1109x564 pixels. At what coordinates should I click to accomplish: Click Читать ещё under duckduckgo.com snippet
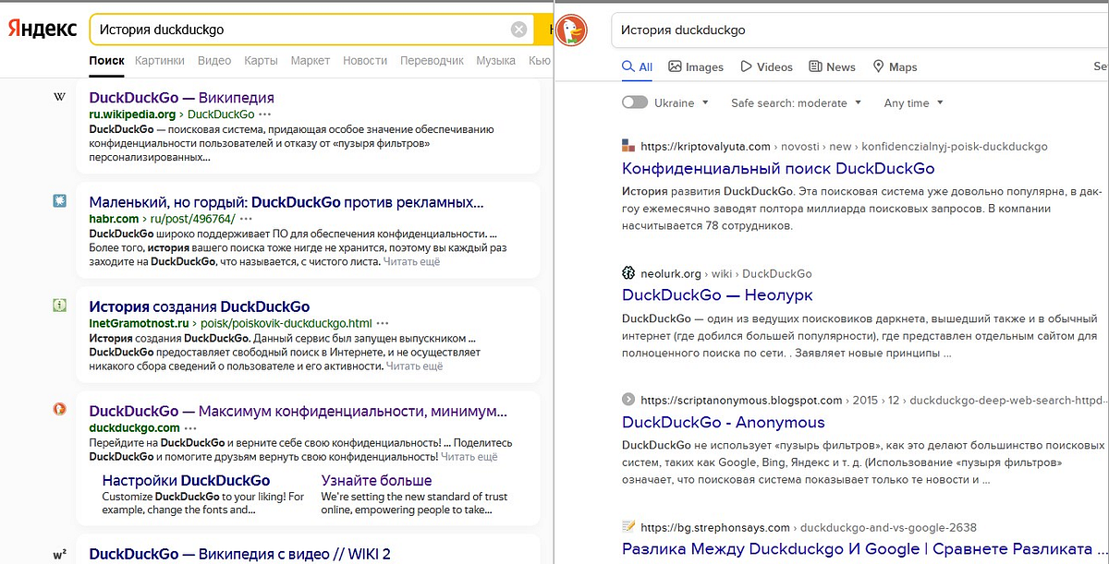[469, 456]
